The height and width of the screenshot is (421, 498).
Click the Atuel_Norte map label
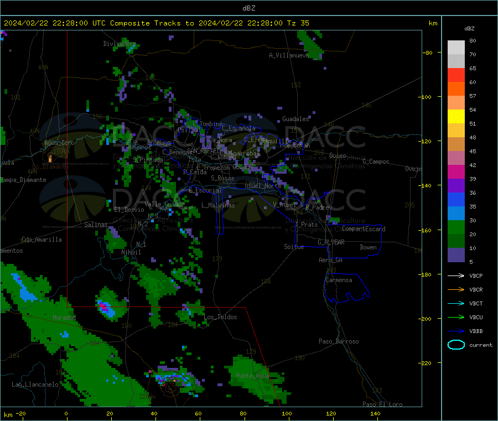pyautogui.click(x=263, y=185)
